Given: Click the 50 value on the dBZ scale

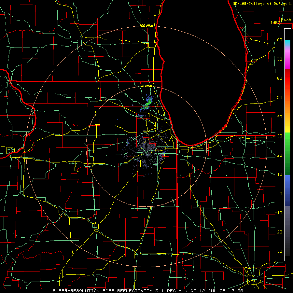Looking at the screenshot, I should (280, 98).
